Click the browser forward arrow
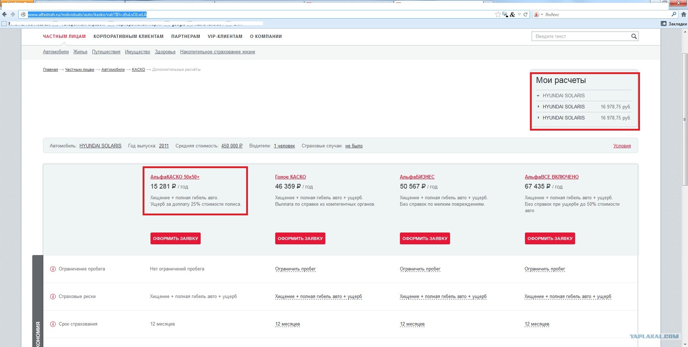Screen dimensions: 688x347 [13, 14]
